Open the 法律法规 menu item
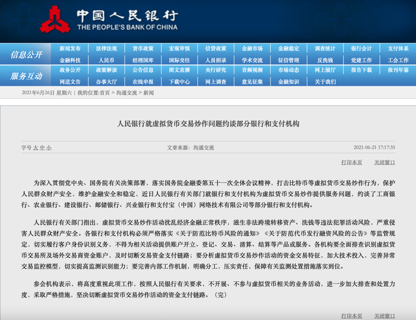The width and height of the screenshot is (416, 320). coord(106,48)
